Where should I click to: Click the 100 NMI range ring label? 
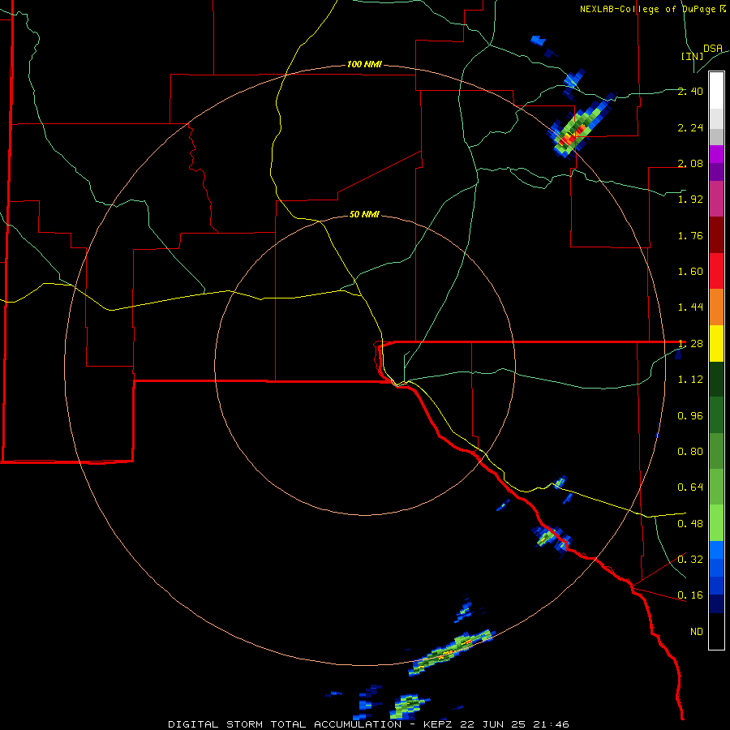pyautogui.click(x=364, y=64)
